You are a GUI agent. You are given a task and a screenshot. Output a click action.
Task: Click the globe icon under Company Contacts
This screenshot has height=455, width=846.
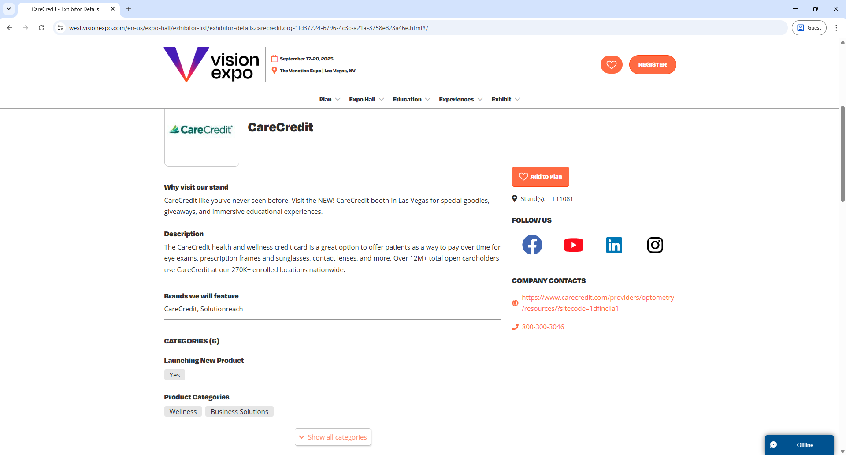click(x=515, y=303)
